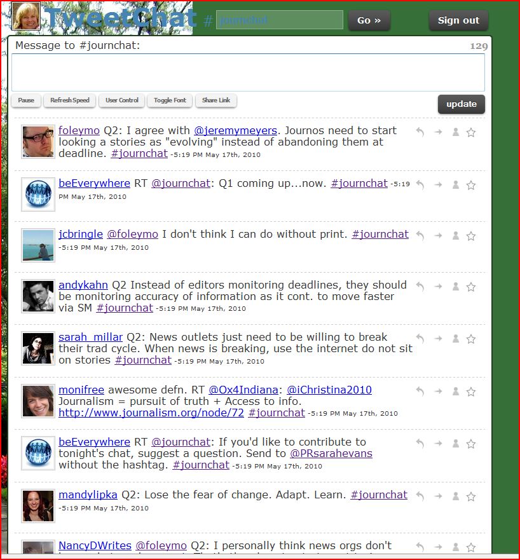Click the TweetChat logo

click(x=121, y=18)
